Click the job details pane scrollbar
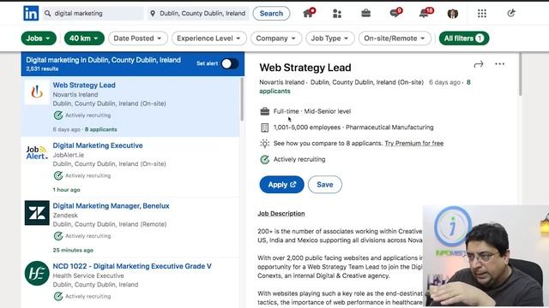 (x=521, y=74)
